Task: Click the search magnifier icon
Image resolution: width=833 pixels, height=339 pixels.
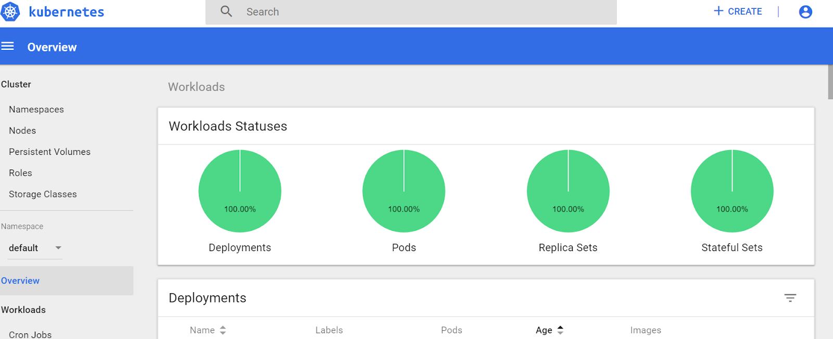Action: point(226,11)
